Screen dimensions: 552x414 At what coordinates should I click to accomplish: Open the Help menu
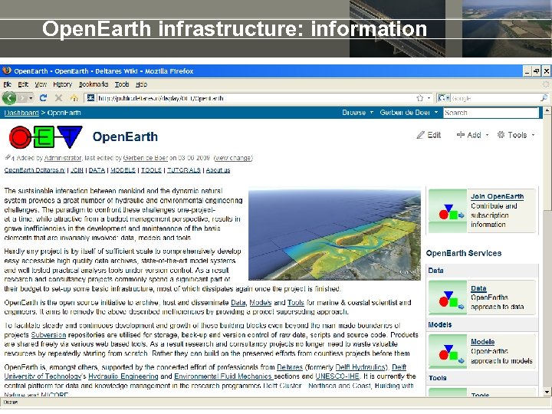tap(142, 84)
